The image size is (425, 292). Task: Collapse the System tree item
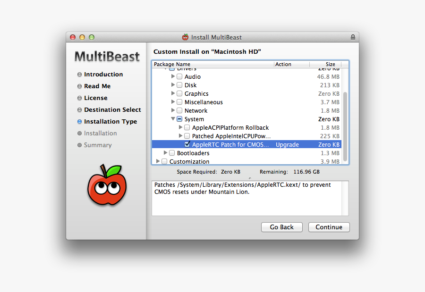pos(173,119)
